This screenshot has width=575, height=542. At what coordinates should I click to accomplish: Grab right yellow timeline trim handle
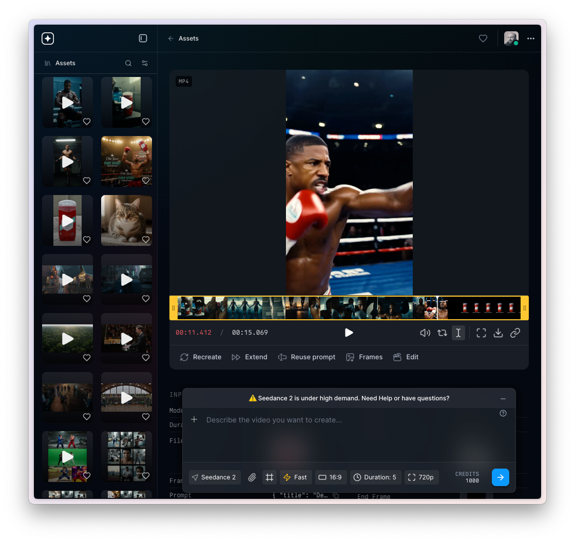click(x=525, y=308)
